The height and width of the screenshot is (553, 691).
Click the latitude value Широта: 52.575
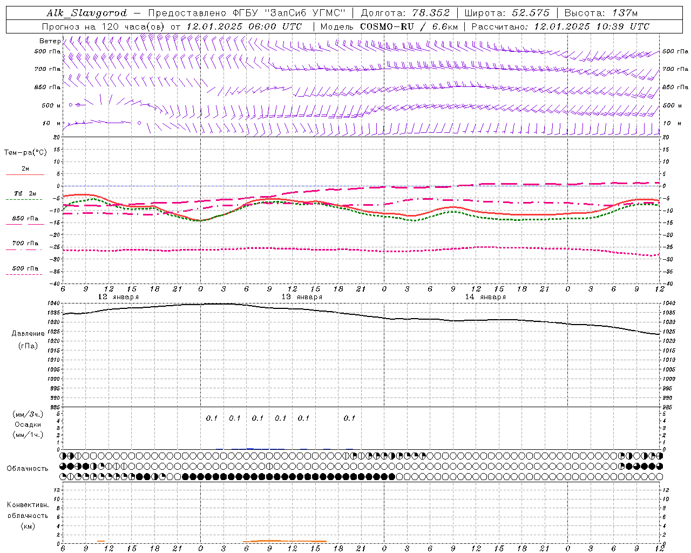[x=506, y=13]
